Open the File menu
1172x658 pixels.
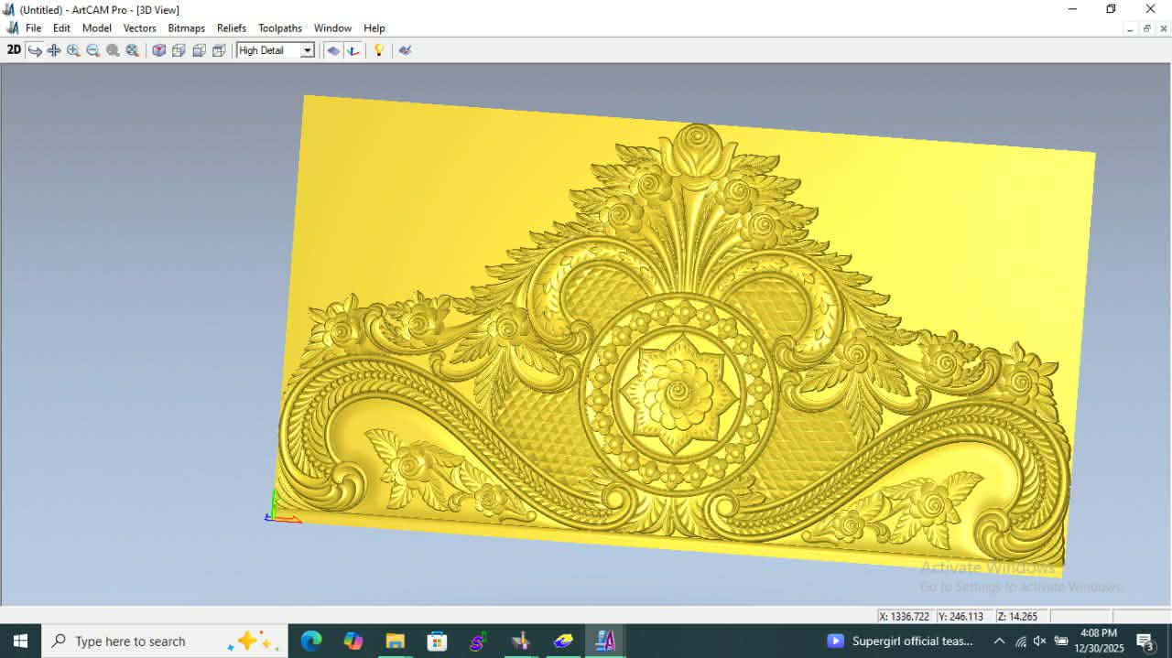pyautogui.click(x=34, y=28)
